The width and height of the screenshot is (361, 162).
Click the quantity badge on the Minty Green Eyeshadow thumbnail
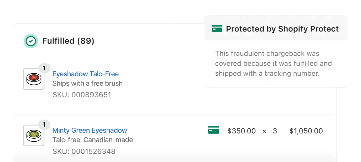(44, 125)
